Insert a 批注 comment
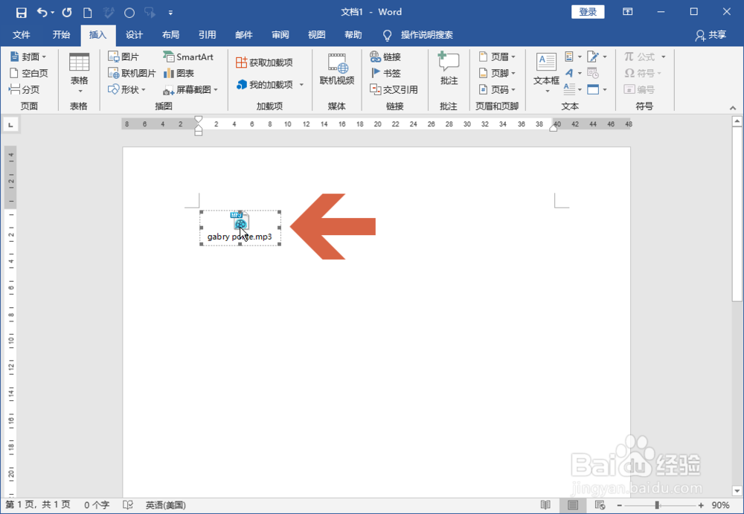 [449, 69]
